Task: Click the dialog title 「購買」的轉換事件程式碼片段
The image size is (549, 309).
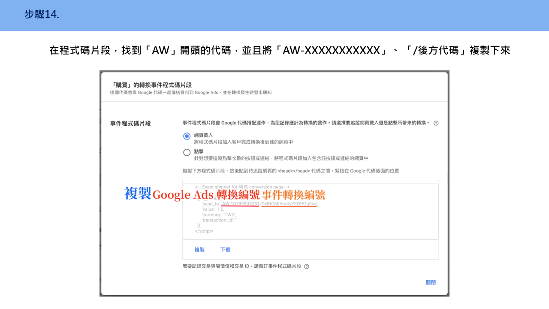Action: pyautogui.click(x=151, y=85)
